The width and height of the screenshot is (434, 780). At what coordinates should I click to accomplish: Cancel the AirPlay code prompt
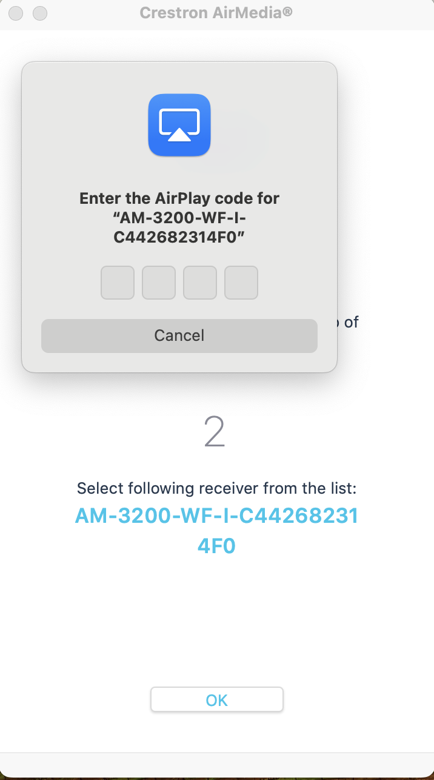tap(179, 335)
